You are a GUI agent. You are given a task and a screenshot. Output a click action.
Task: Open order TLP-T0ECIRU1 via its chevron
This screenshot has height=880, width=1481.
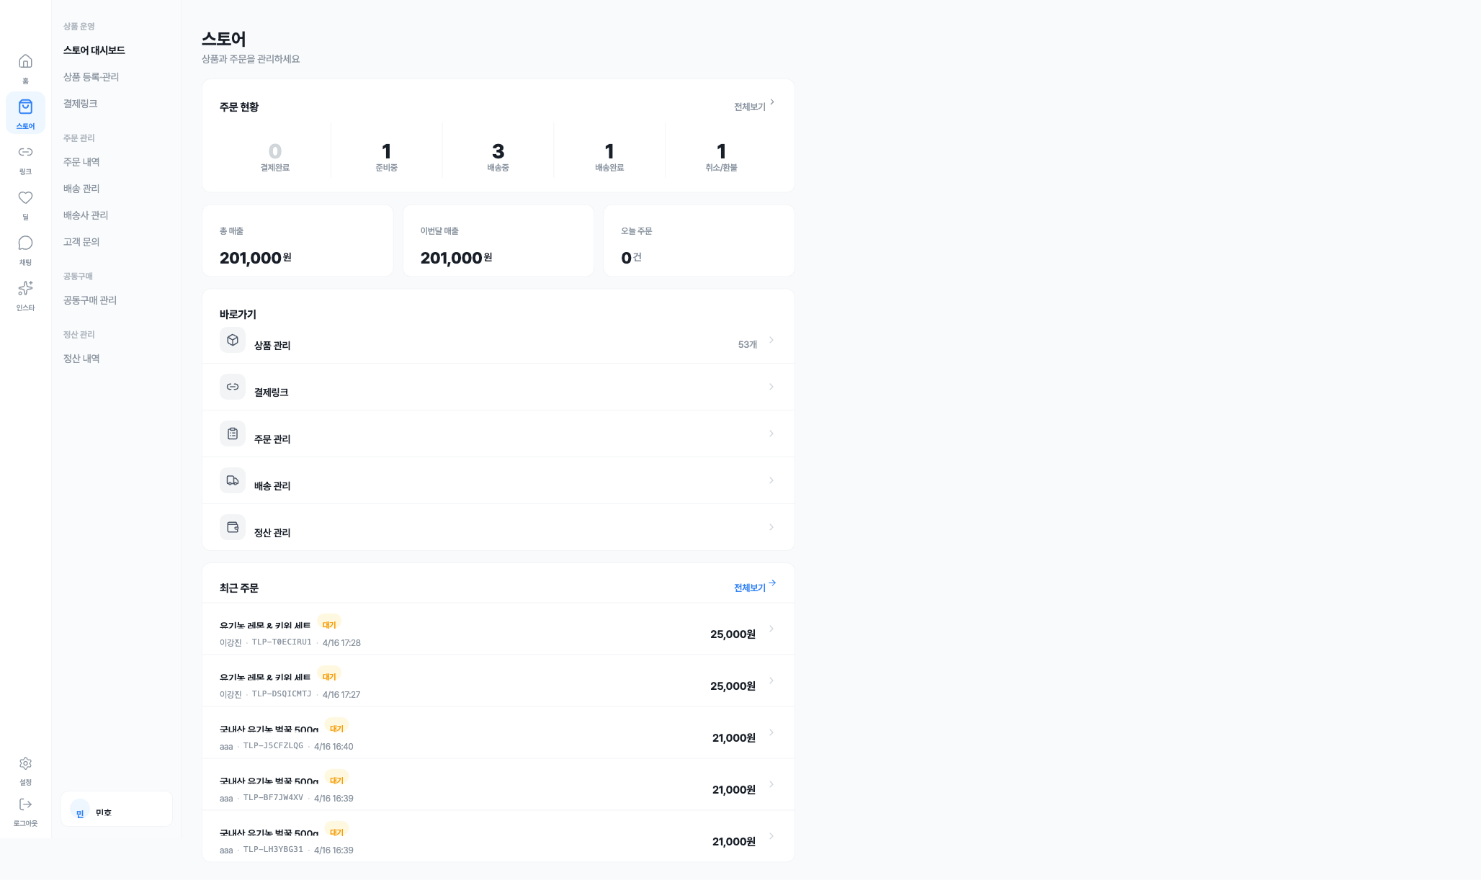771,629
